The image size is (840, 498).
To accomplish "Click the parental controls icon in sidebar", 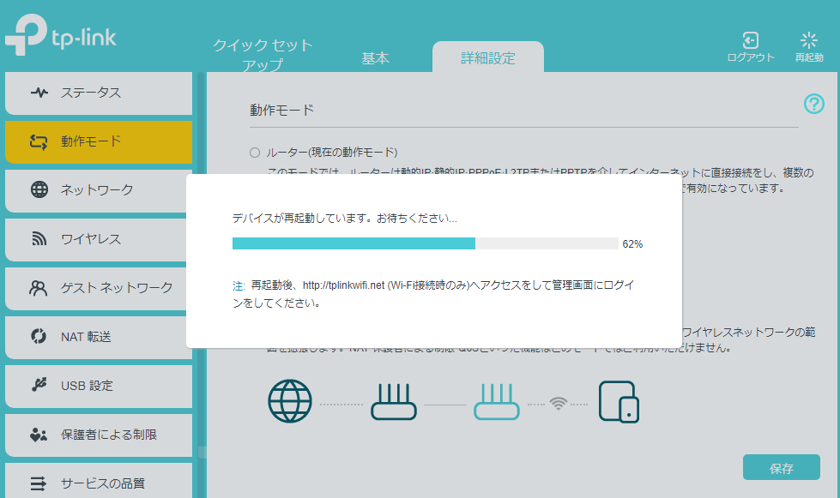I will [39, 435].
